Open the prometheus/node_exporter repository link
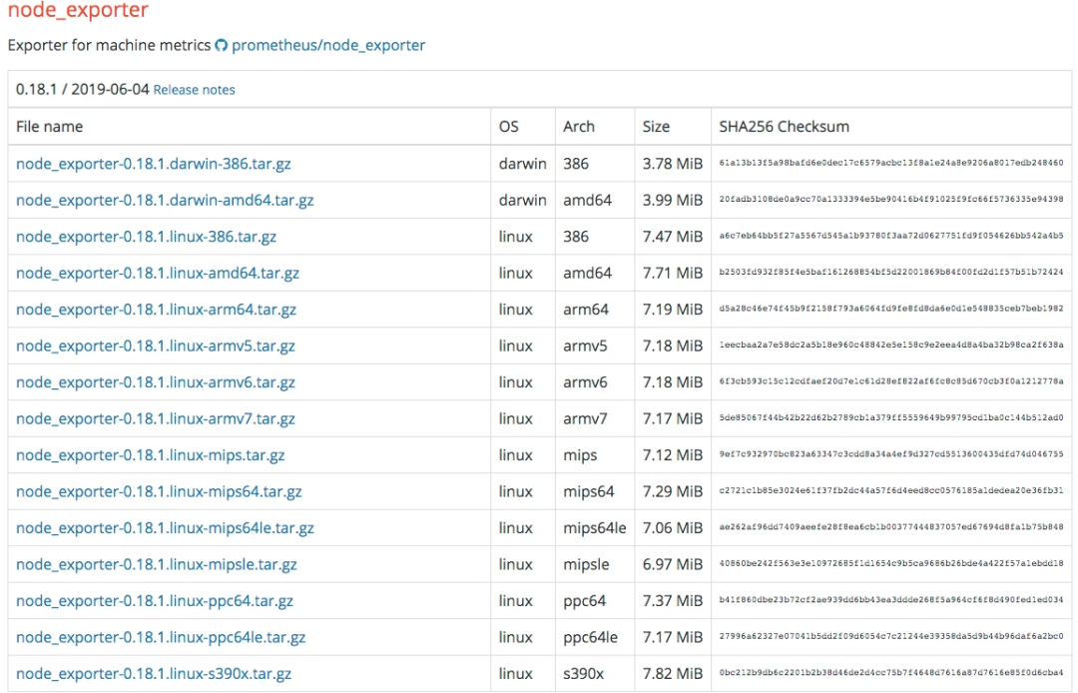The image size is (1078, 693). (x=328, y=45)
